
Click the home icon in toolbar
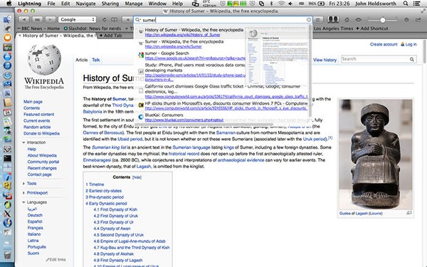347,20
